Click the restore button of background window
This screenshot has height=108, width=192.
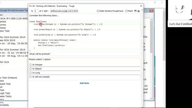[x=146, y=11]
